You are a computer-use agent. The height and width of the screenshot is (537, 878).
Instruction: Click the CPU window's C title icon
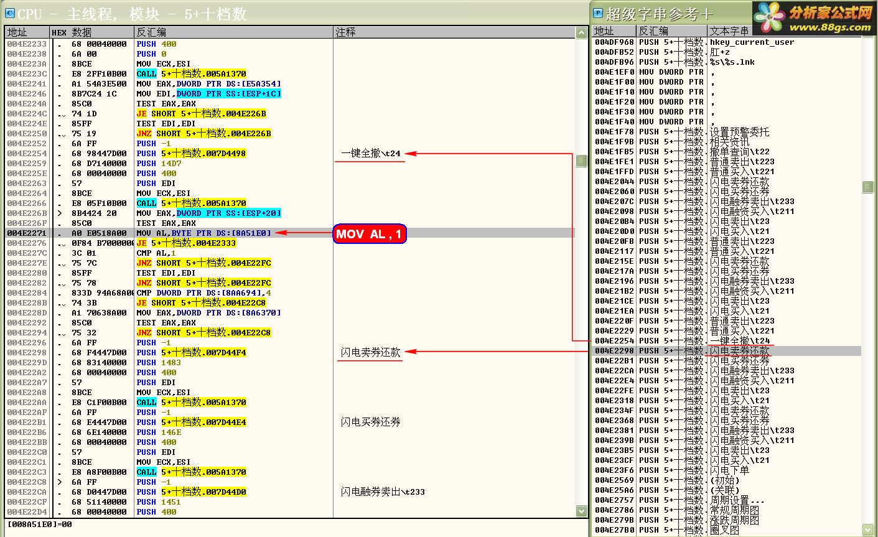[x=10, y=13]
